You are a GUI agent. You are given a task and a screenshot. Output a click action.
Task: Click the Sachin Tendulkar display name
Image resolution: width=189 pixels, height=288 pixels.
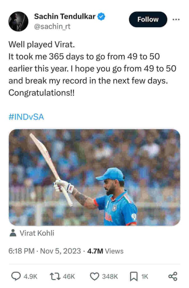point(65,17)
